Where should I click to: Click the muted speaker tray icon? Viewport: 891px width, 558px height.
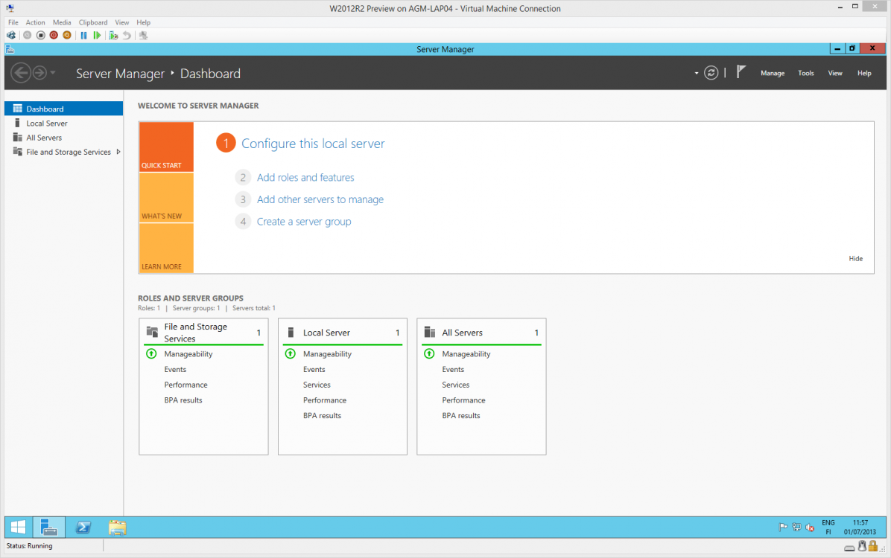[x=809, y=527]
